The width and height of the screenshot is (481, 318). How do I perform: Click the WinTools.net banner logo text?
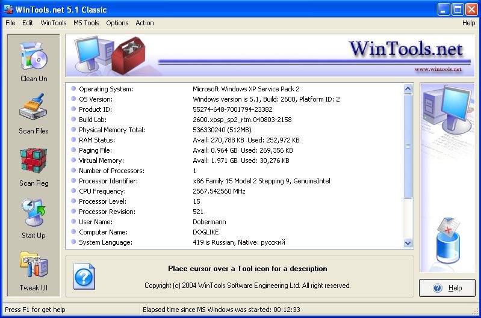pyautogui.click(x=406, y=49)
